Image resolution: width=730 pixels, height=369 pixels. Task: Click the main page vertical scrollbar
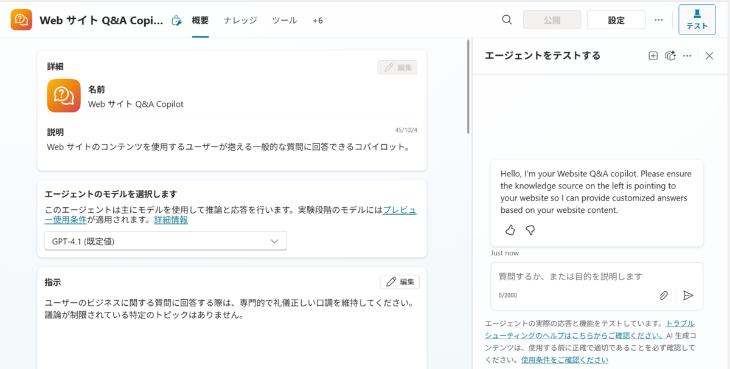click(x=468, y=87)
